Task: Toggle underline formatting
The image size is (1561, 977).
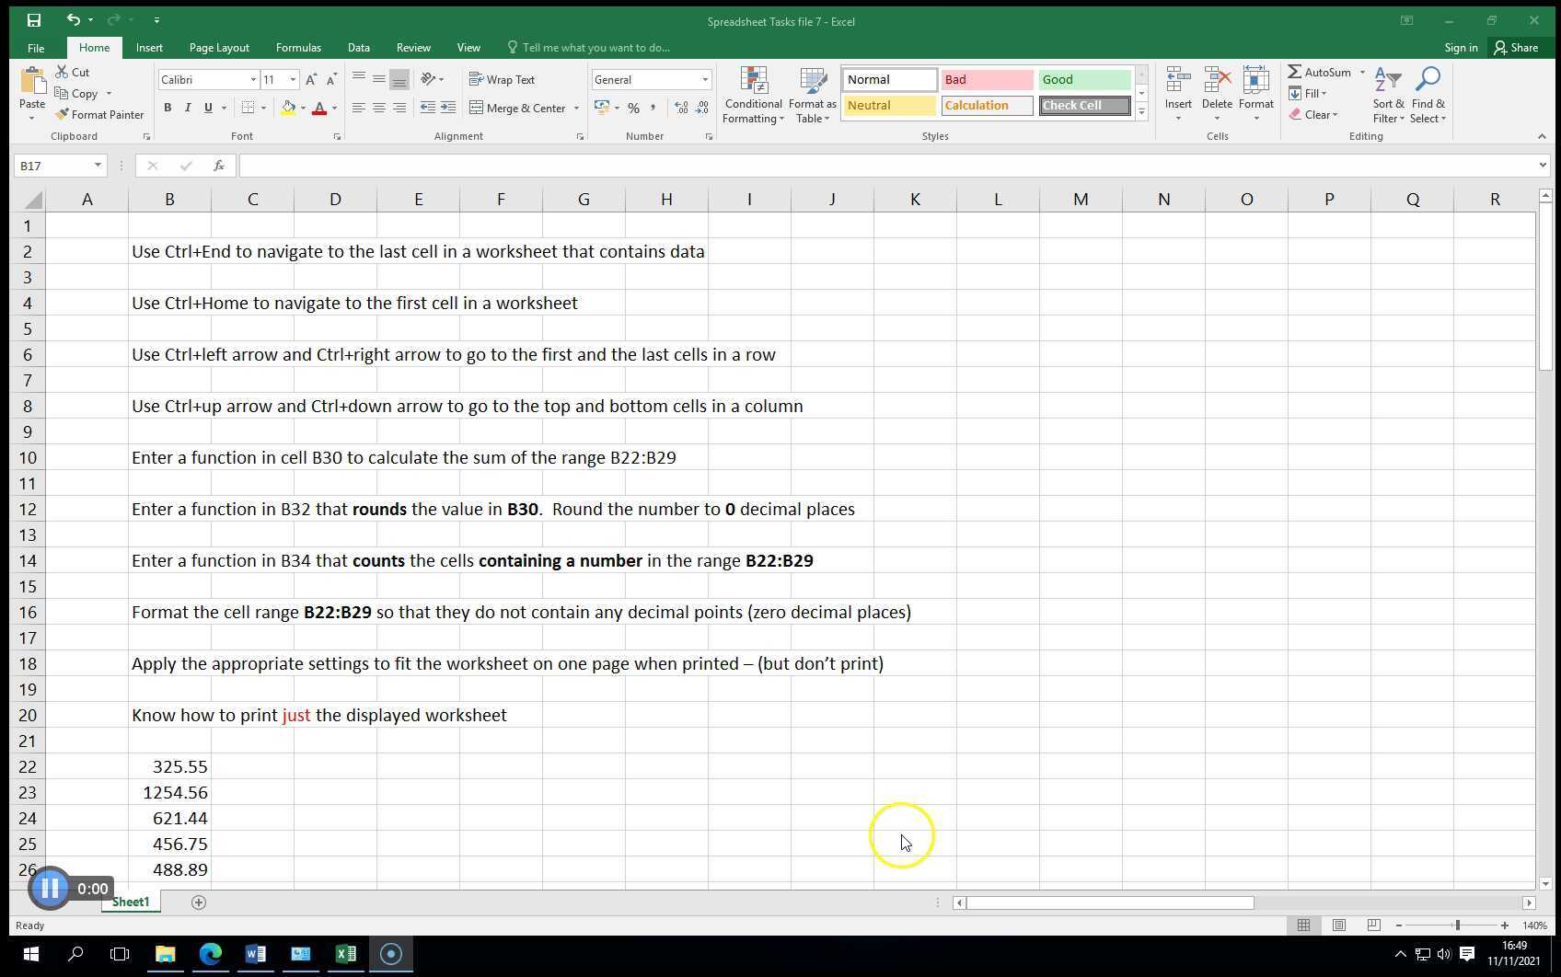Action: [x=208, y=108]
